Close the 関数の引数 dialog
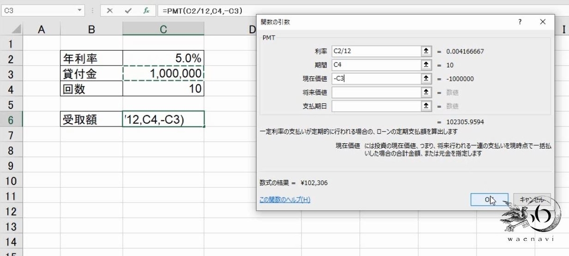The width and height of the screenshot is (569, 256). pyautogui.click(x=543, y=22)
